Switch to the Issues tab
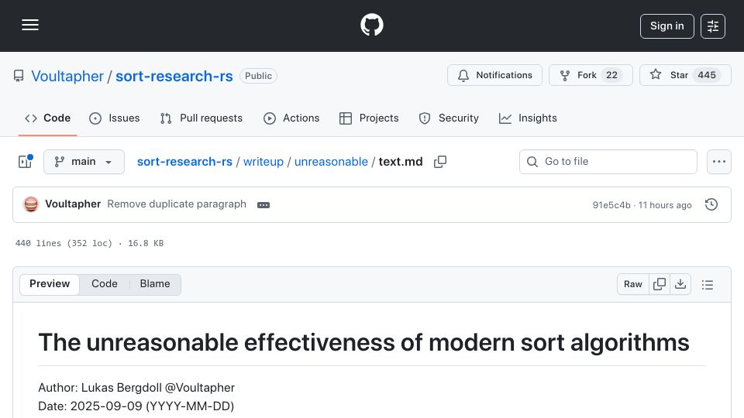This screenshot has width=744, height=418. coord(115,118)
